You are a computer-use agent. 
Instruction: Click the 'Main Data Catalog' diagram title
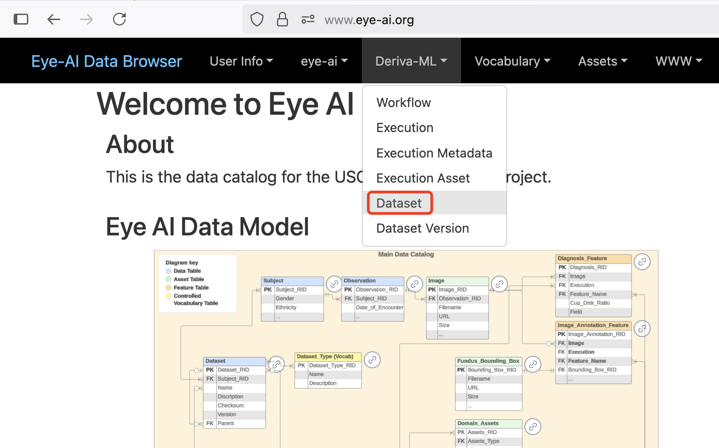[x=406, y=255]
